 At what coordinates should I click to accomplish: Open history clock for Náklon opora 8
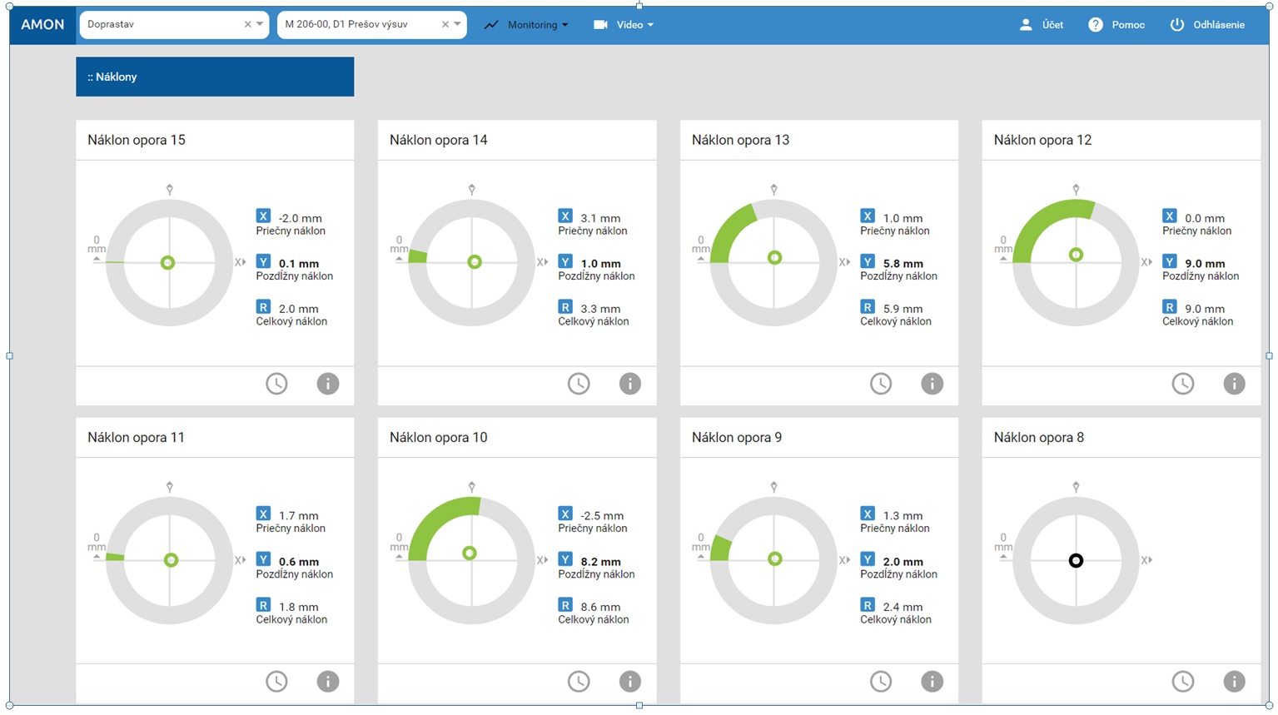tap(1183, 682)
